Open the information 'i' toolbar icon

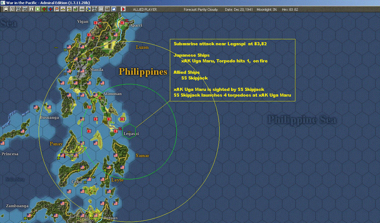tap(31, 9)
